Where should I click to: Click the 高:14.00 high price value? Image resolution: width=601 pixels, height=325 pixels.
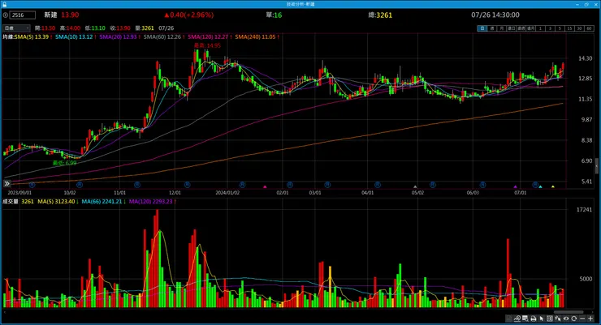click(70, 28)
